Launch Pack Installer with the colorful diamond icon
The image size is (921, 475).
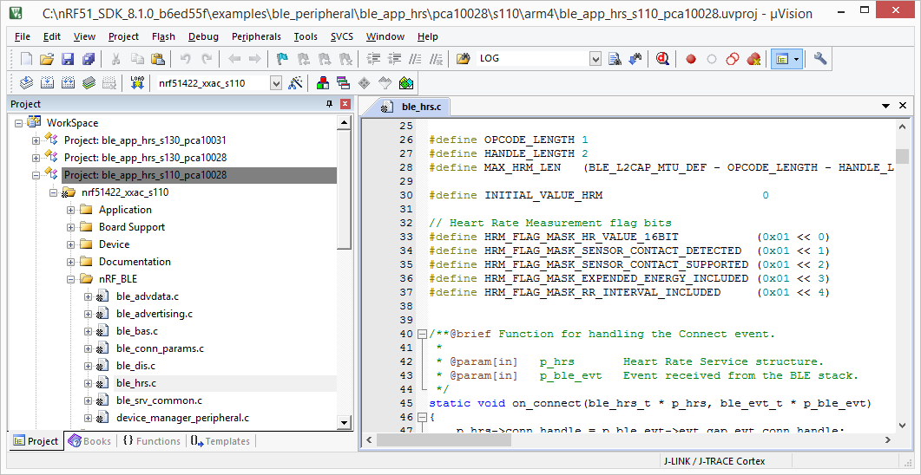[406, 82]
